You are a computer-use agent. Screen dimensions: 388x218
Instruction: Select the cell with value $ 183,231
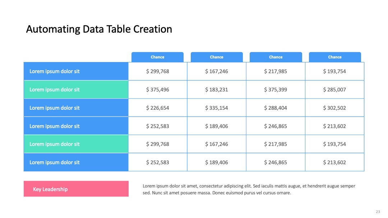pos(217,90)
